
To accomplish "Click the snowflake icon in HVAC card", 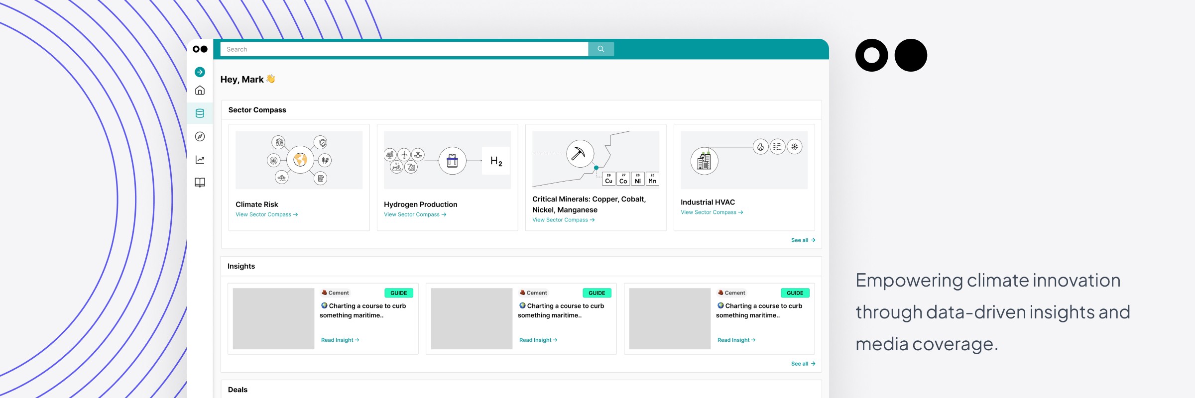I will [x=795, y=147].
